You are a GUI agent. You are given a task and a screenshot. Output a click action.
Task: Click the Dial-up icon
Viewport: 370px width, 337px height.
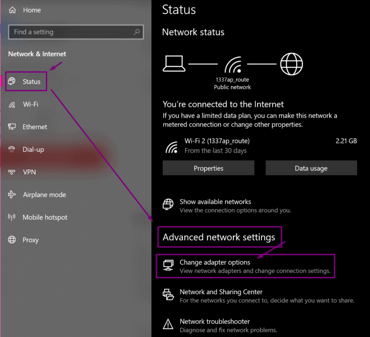(13, 150)
